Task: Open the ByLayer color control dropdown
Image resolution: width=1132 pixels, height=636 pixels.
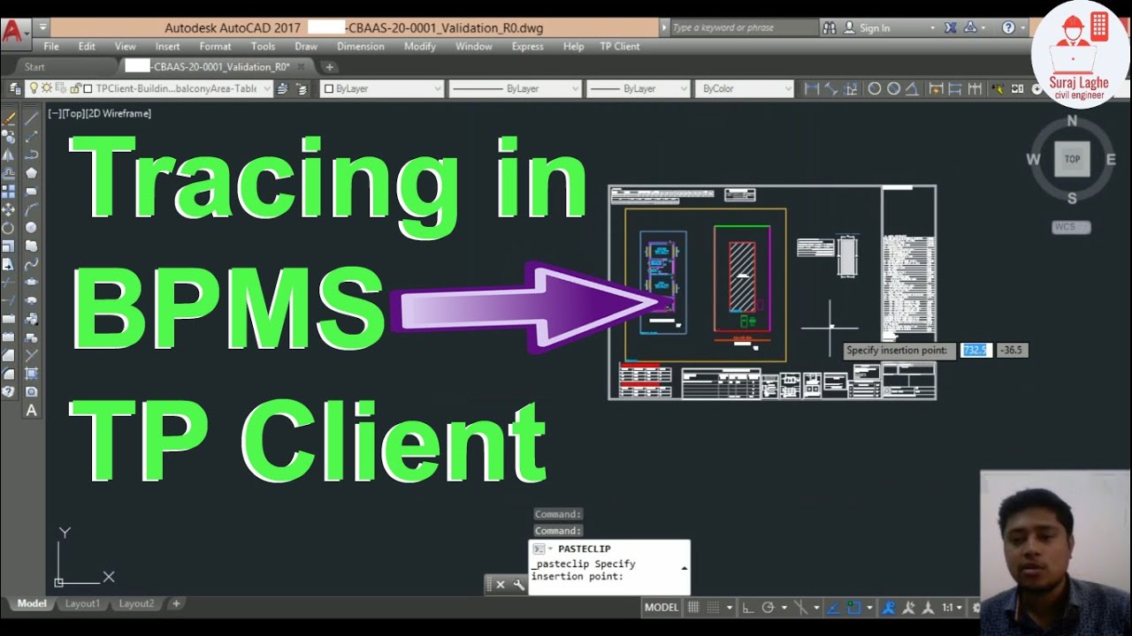Action: pos(381,88)
